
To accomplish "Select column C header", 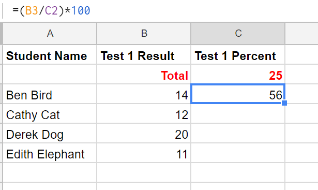I will (x=238, y=34).
